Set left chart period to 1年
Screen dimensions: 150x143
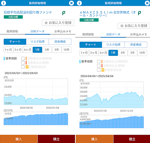[37, 50]
